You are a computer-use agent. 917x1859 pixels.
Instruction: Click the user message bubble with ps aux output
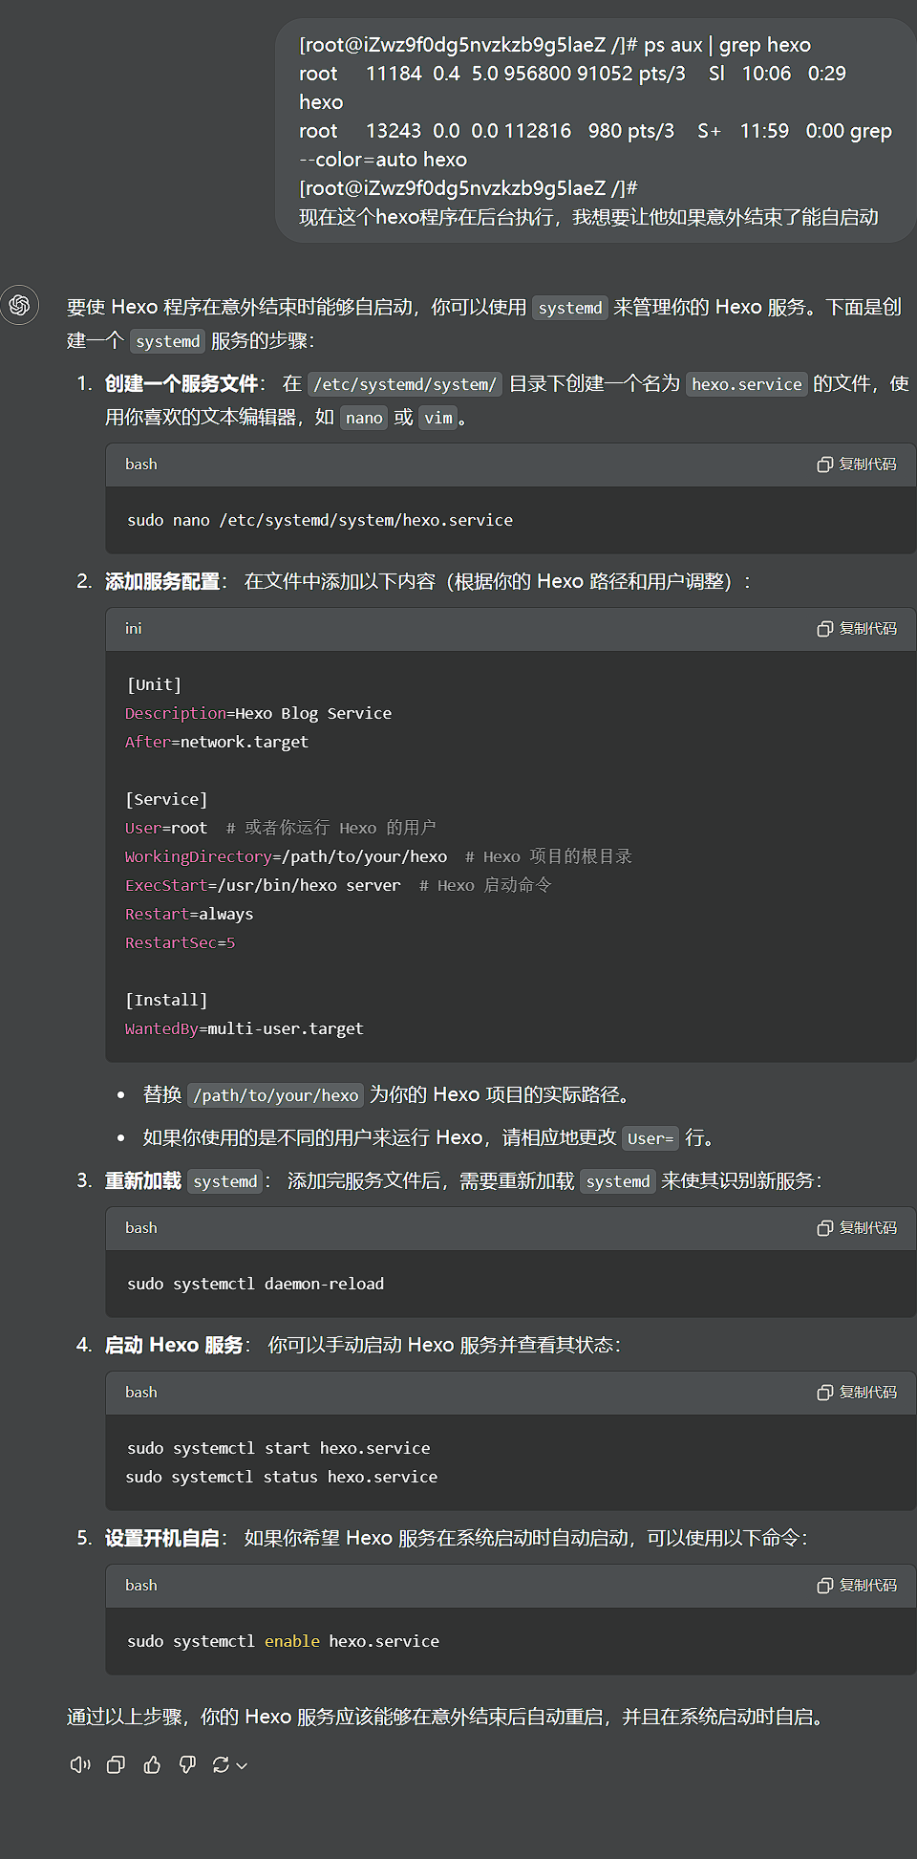click(595, 130)
